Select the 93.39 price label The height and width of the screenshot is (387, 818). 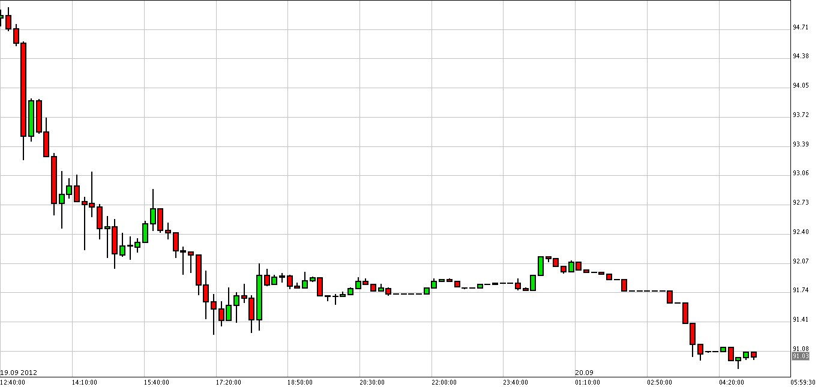click(x=801, y=144)
